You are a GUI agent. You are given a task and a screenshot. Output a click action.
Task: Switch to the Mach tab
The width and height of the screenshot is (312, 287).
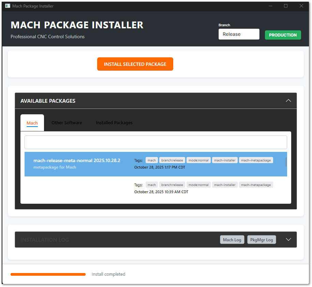pyautogui.click(x=32, y=123)
